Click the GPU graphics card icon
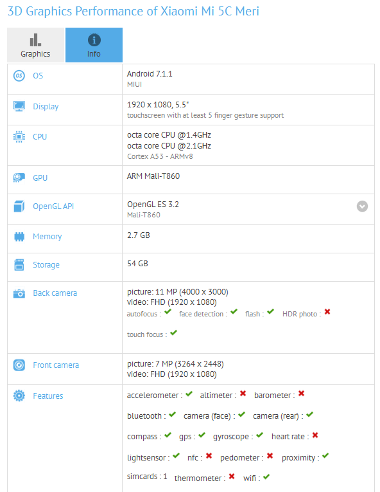This screenshot has height=492, width=380. [x=19, y=178]
